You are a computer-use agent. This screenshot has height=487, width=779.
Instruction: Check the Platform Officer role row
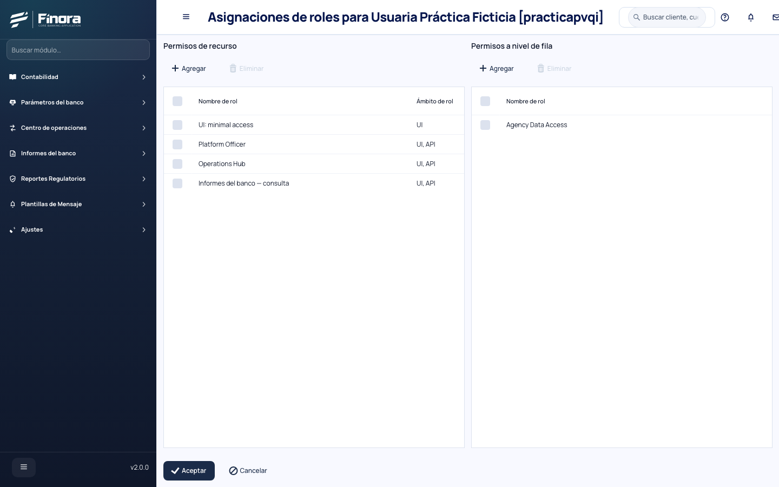click(177, 144)
